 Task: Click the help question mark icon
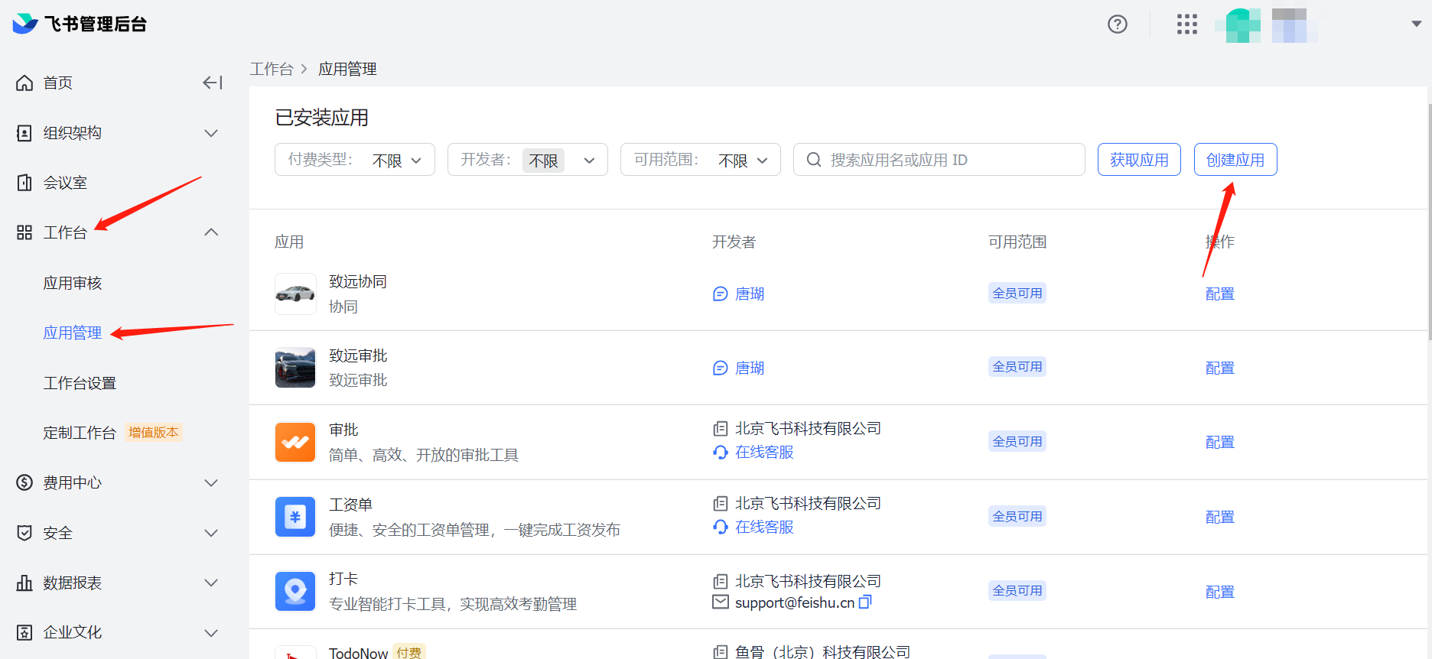pos(1117,24)
